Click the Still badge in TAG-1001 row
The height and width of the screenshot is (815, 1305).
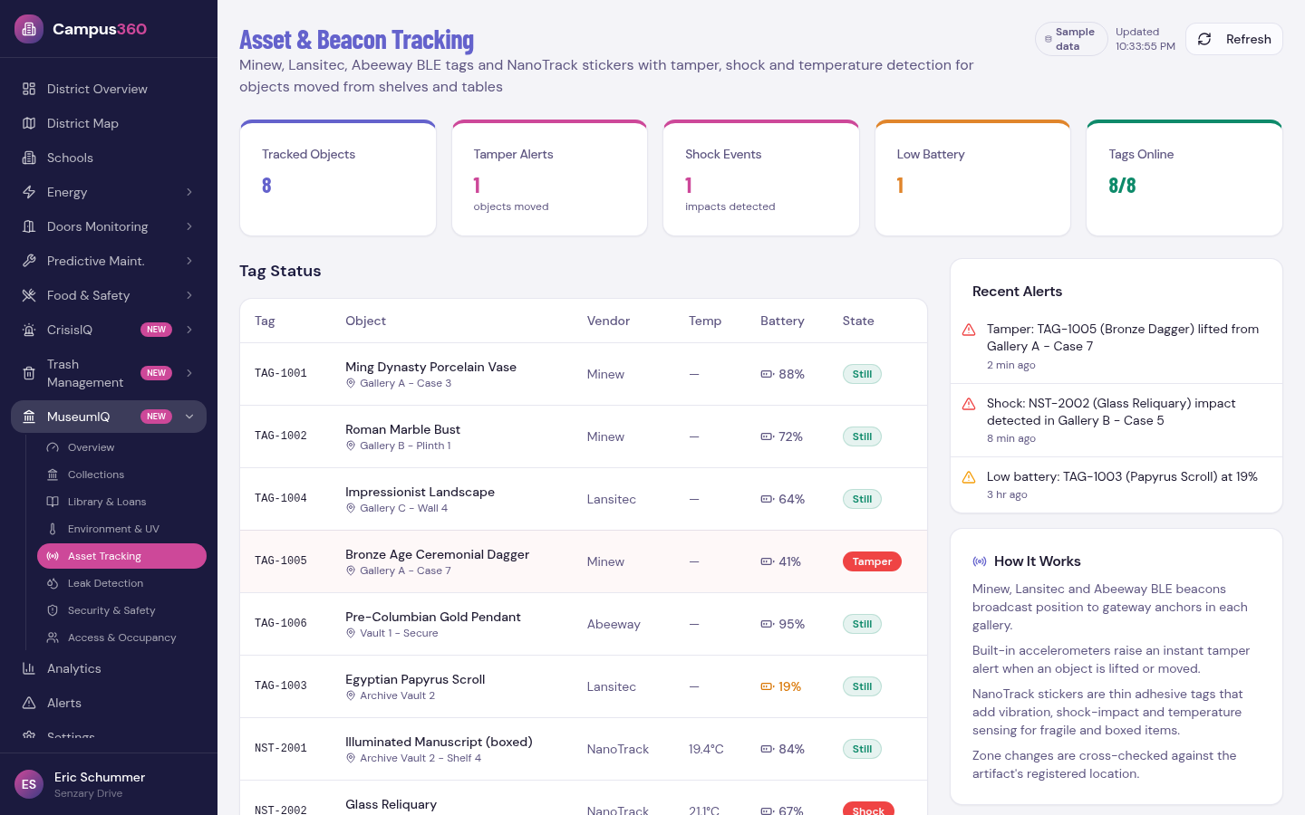862,374
